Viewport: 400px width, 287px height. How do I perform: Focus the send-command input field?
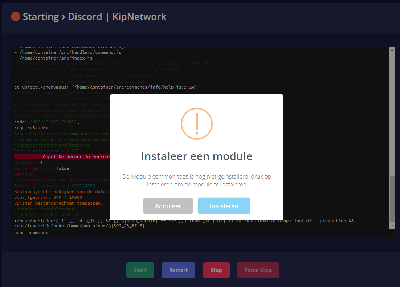click(218, 233)
